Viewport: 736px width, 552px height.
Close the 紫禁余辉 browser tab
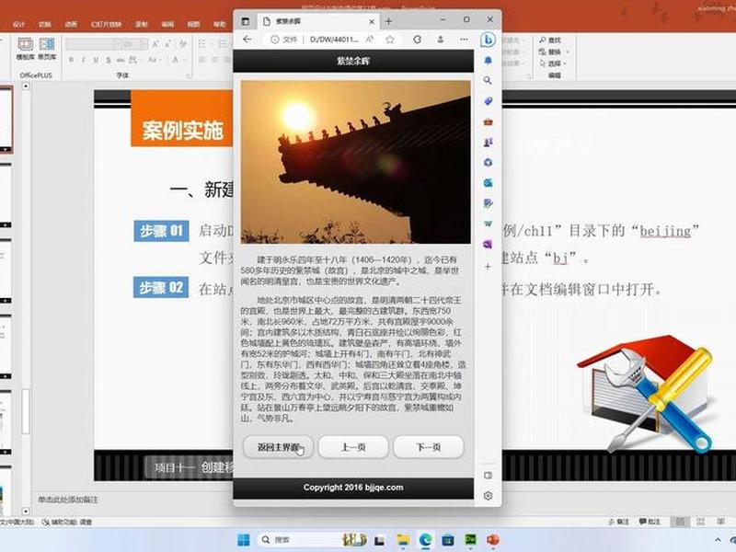[372, 21]
